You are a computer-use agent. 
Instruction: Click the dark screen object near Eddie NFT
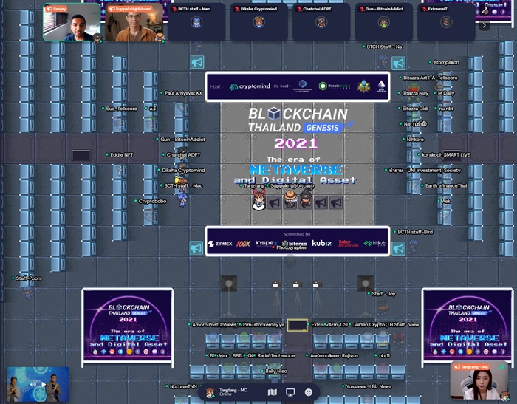click(81, 155)
